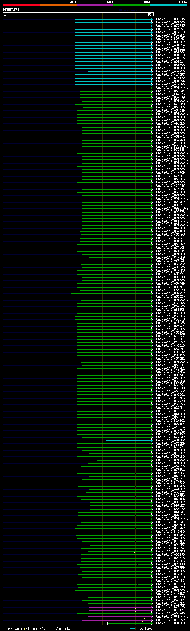Click the UniRef100_B7FXY8 label
Image resolution: width=190 pixels, height=631 pixels.
click(171, 607)
